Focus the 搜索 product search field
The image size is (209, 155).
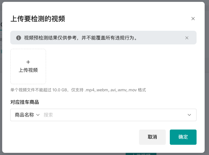click(112, 115)
